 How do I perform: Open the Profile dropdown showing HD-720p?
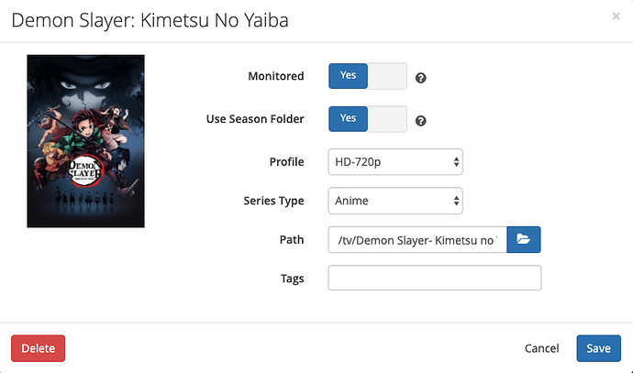pos(395,162)
